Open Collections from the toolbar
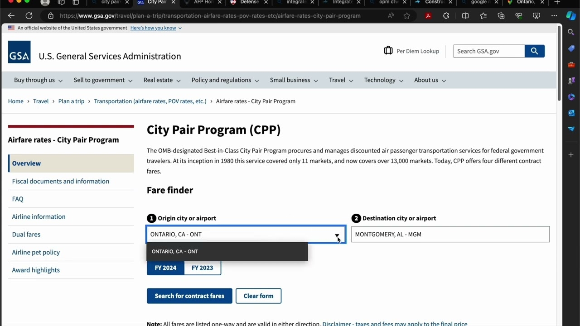This screenshot has width=580, height=326. tap(501, 15)
